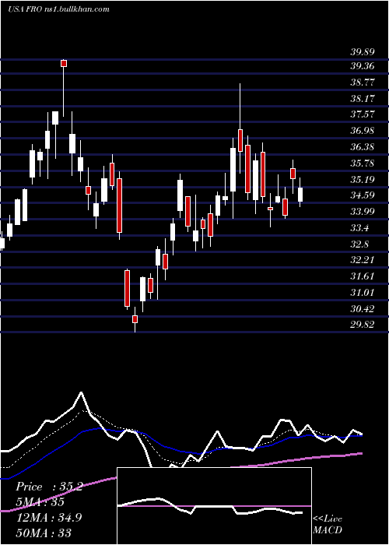Click the MACD inset chart panel
This screenshot has width=389, height=545.
pos(214,506)
